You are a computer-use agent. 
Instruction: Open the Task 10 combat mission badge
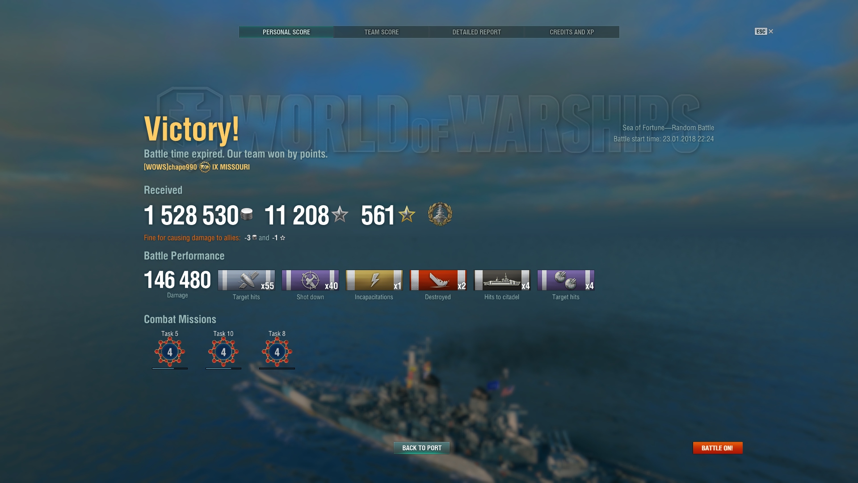223,352
